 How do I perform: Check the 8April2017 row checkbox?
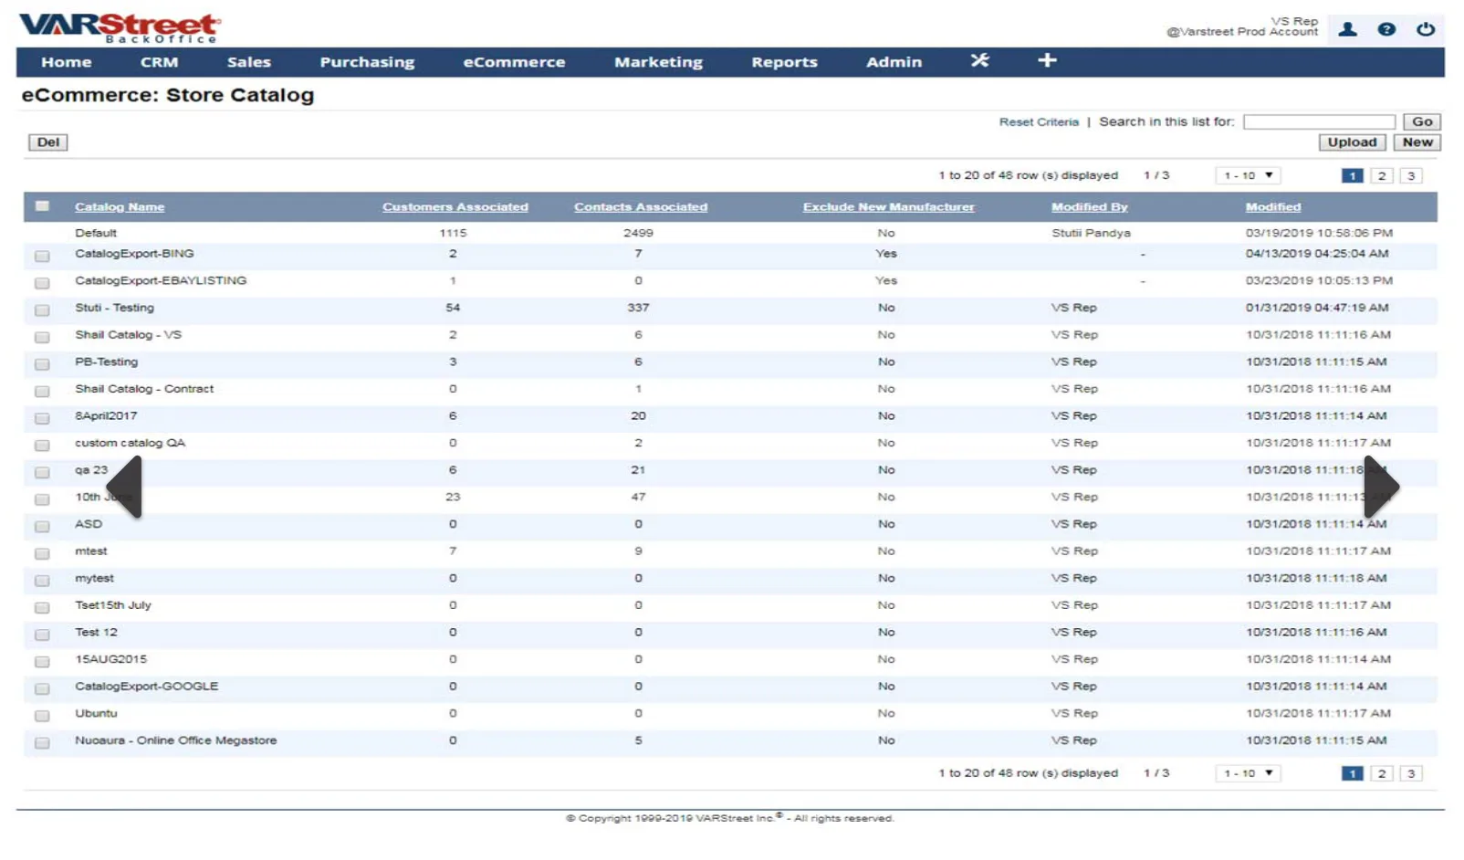point(42,418)
